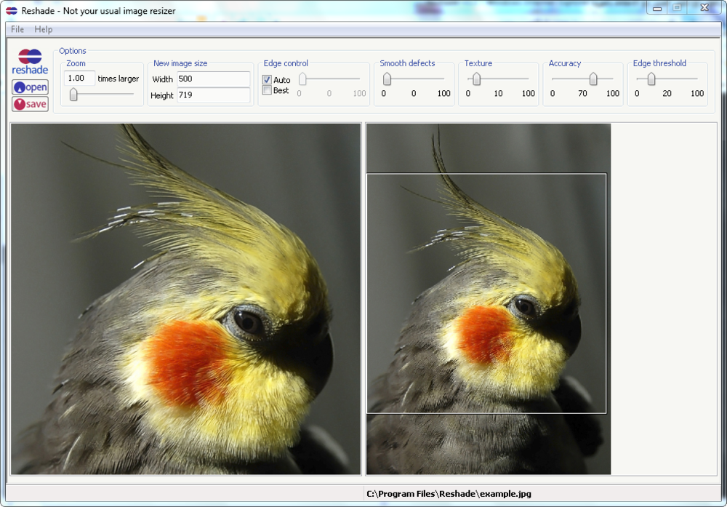This screenshot has height=507, width=727.
Task: Click the Texture slider handle
Action: (x=477, y=79)
